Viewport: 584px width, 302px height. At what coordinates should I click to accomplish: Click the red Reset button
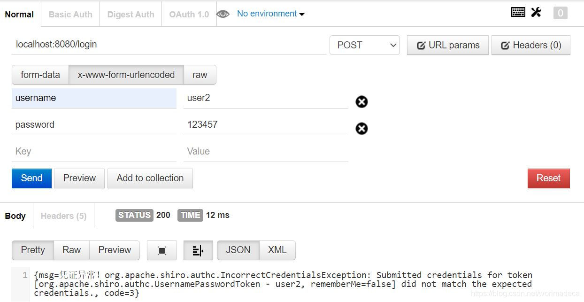tap(548, 178)
